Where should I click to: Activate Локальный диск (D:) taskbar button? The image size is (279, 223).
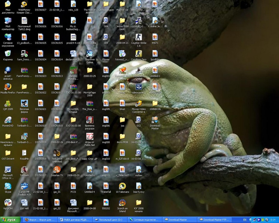110,220
